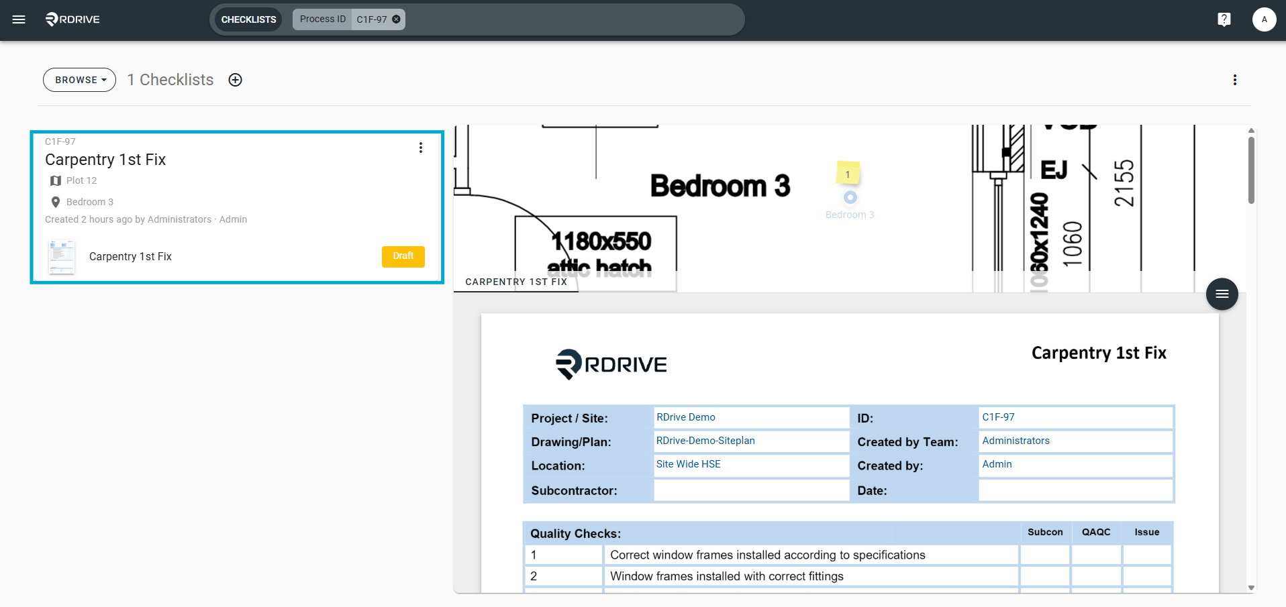Open the RDrive Demo project field
The height and width of the screenshot is (607, 1286).
[x=751, y=417]
